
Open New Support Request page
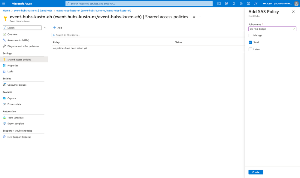(19, 137)
